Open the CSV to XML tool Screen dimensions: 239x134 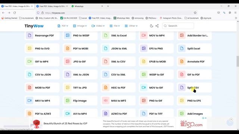tap(118, 74)
